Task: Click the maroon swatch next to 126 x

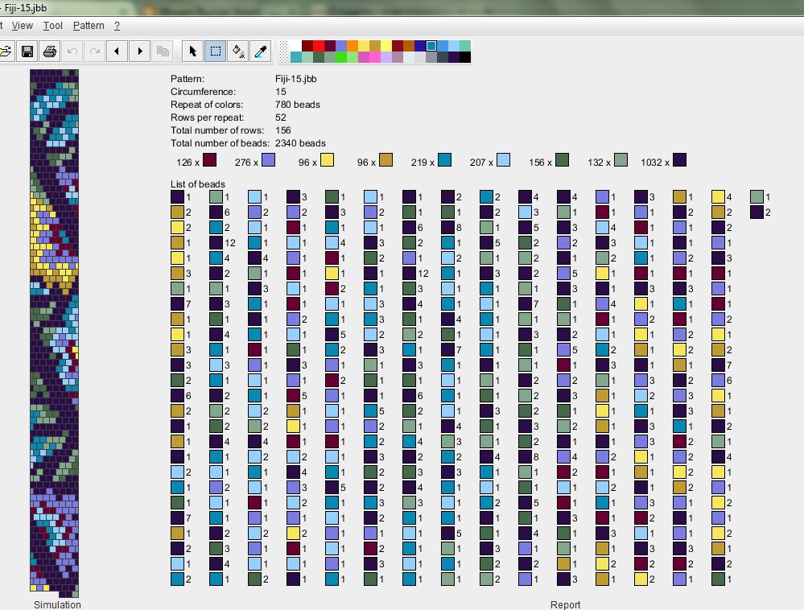Action: pyautogui.click(x=210, y=160)
